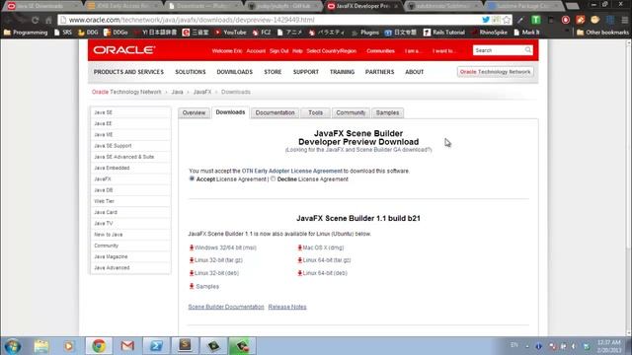Click the download arrow beside Linux 32-bit deb
The width and height of the screenshot is (632, 355).
(x=192, y=273)
